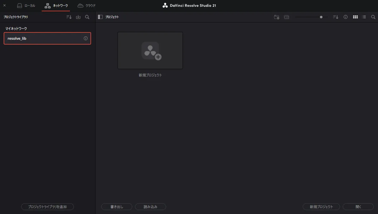Click the マイネットワーク heading

click(x=16, y=29)
